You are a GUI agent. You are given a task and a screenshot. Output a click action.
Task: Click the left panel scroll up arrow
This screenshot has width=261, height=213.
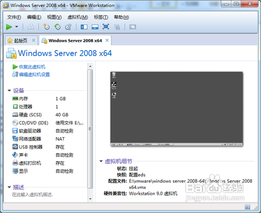90,66
